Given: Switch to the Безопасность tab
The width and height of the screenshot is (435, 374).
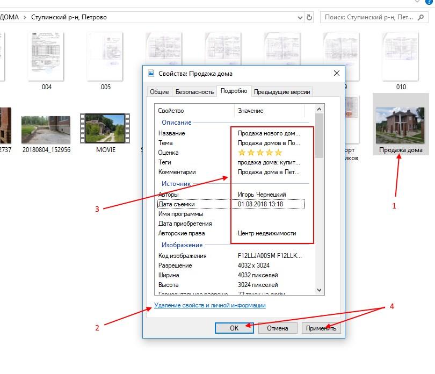Looking at the screenshot, I should tap(194, 92).
